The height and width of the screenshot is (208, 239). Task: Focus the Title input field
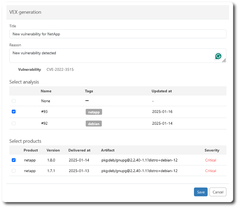118,34
